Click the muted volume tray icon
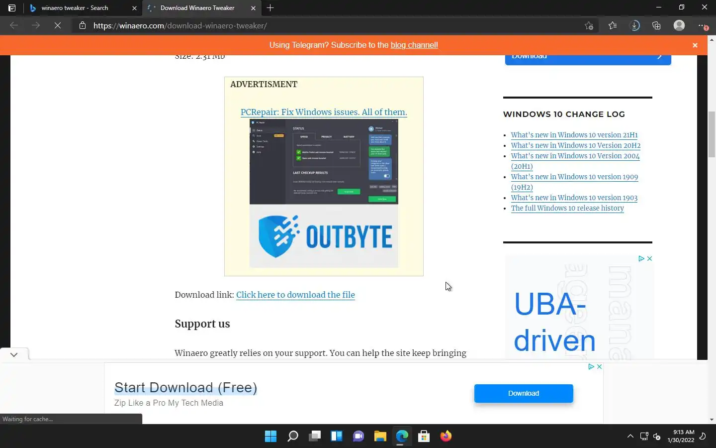The image size is (716, 448). 657,436
